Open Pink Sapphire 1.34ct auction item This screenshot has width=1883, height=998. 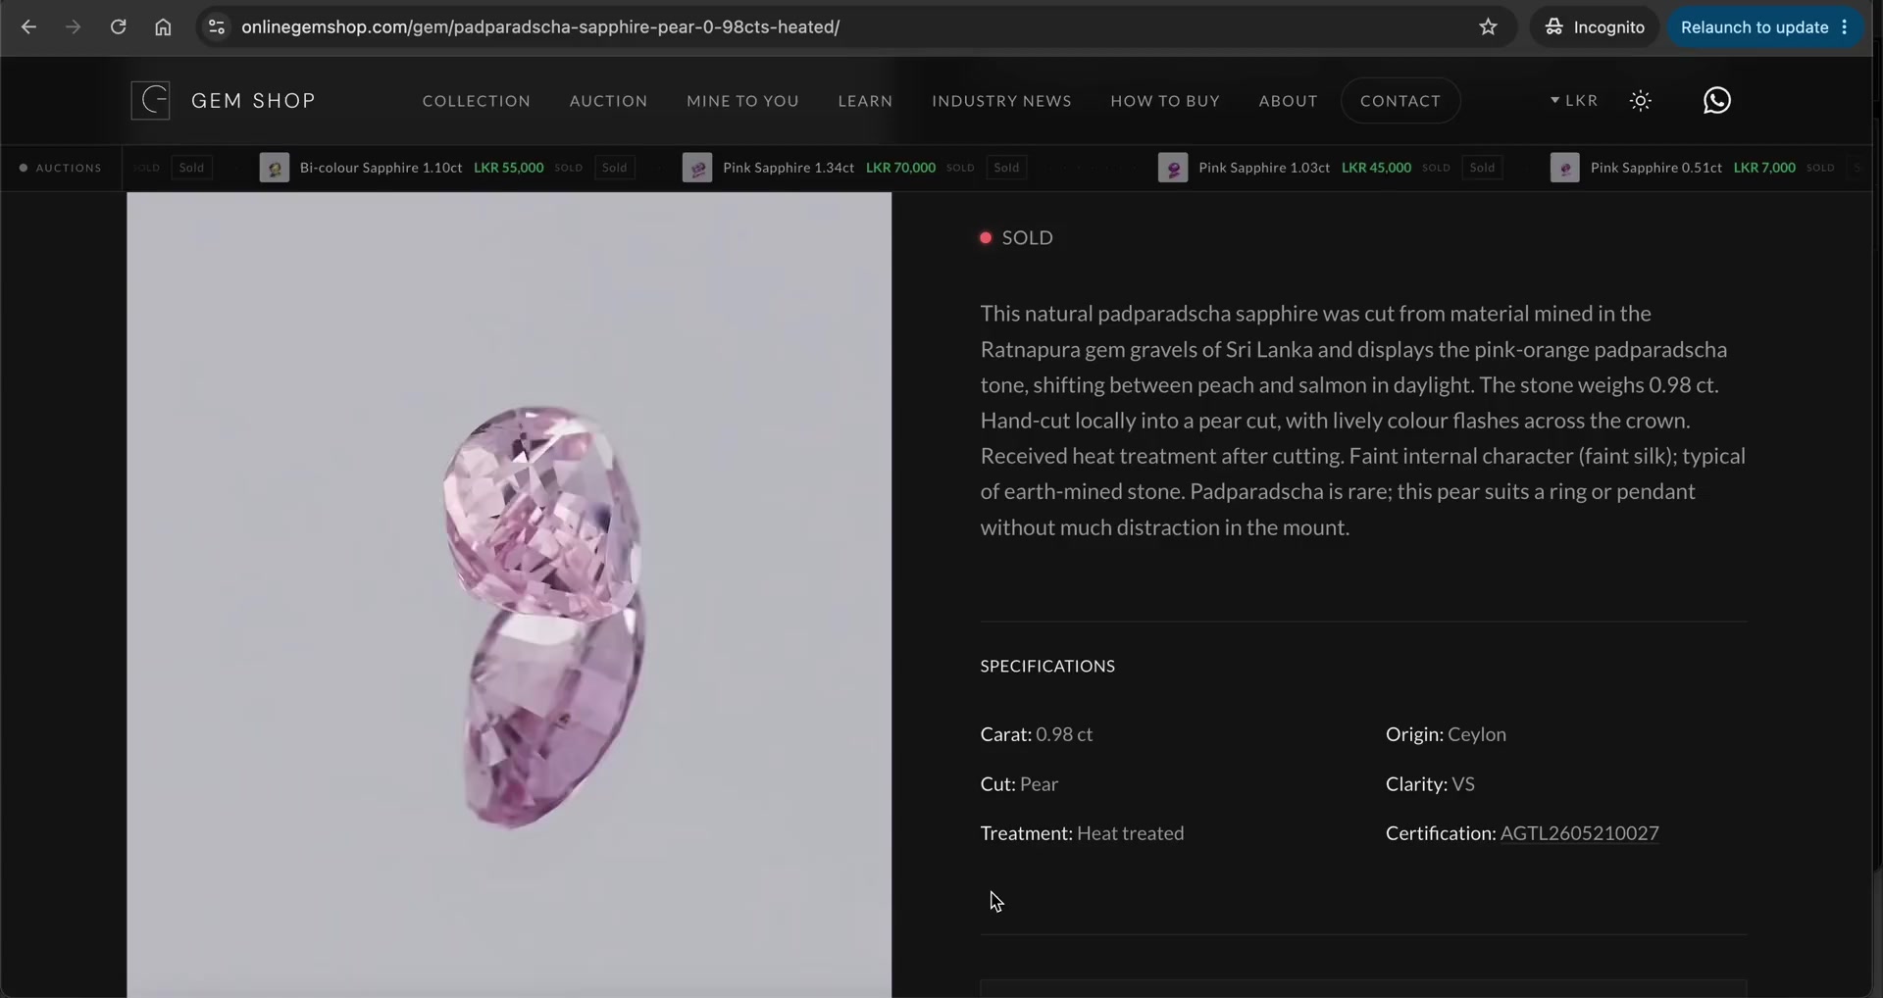(789, 168)
